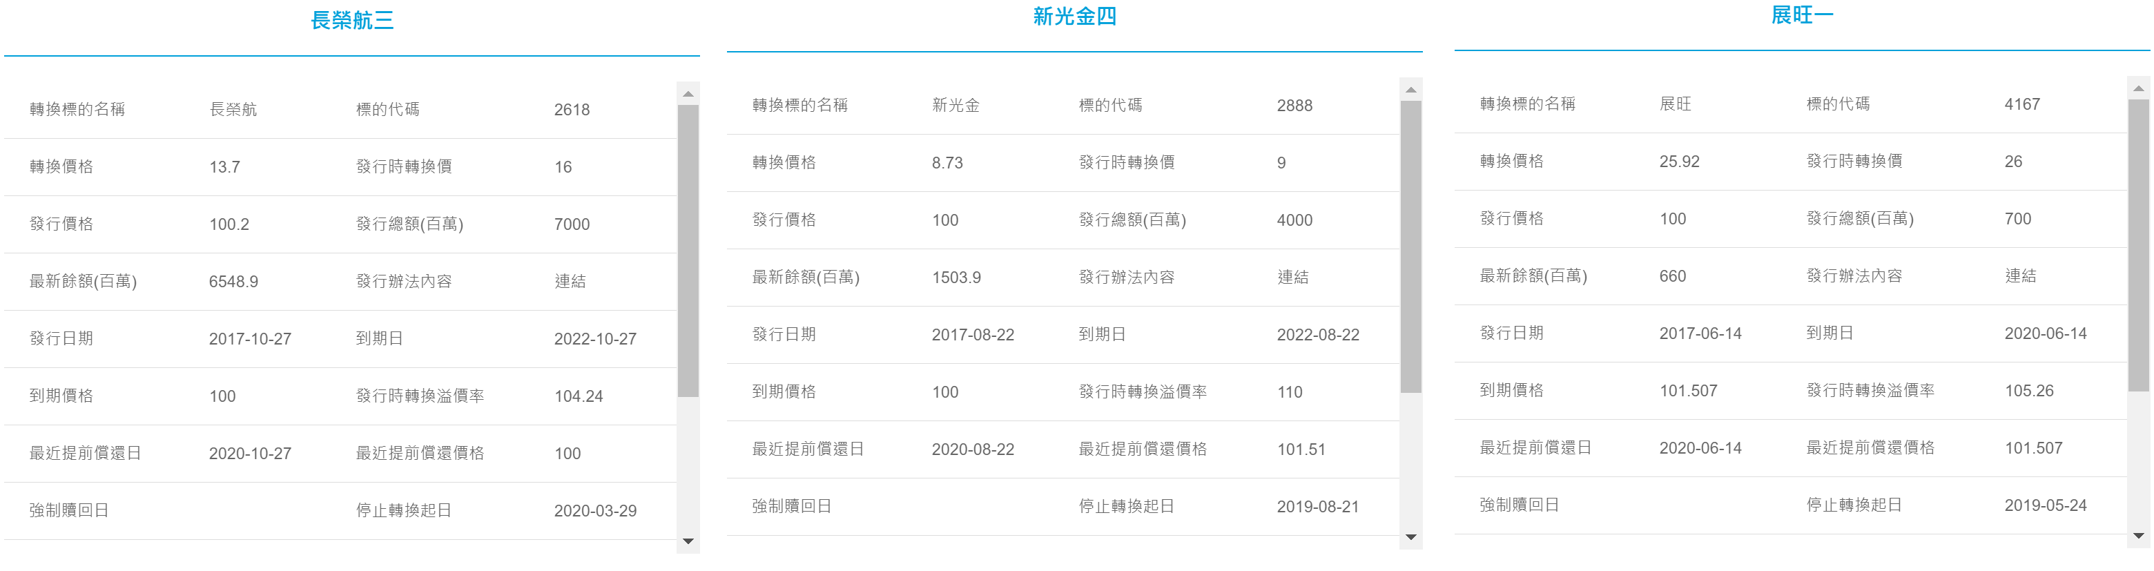2154x571 pixels.
Task: Select latest balance 6548.9
Action: point(233,282)
